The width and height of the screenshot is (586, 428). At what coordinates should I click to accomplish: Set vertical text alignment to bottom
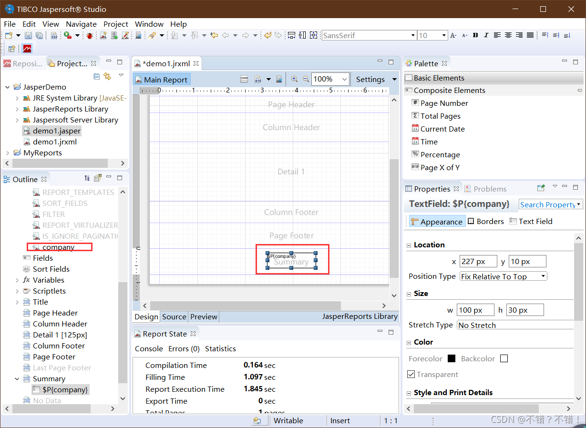coord(567,35)
